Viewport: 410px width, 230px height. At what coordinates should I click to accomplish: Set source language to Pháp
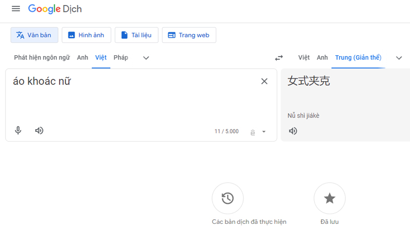(121, 58)
